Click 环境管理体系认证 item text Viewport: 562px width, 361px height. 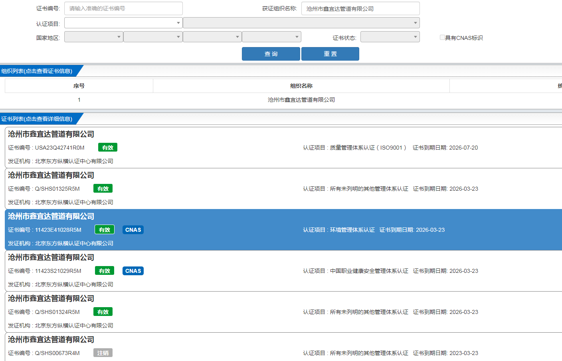pos(352,230)
